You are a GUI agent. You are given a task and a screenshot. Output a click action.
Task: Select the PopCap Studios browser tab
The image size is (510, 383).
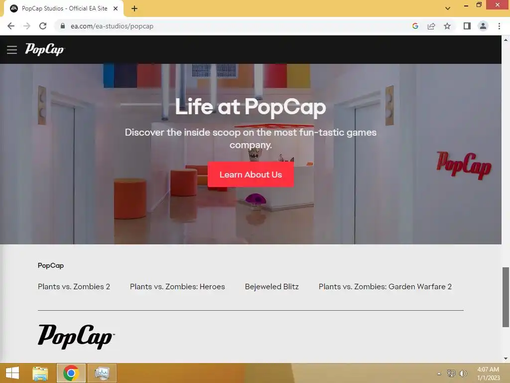pos(64,8)
